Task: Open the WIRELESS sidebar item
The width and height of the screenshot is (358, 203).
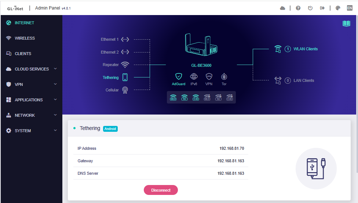Action: pyautogui.click(x=25, y=38)
